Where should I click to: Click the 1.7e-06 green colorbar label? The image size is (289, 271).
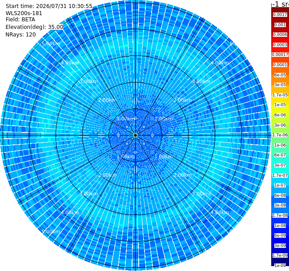(x=280, y=135)
